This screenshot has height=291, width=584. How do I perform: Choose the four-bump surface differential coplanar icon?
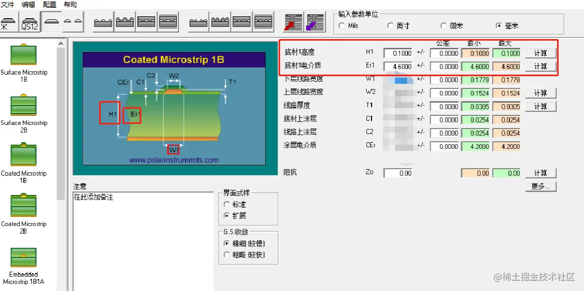click(199, 22)
